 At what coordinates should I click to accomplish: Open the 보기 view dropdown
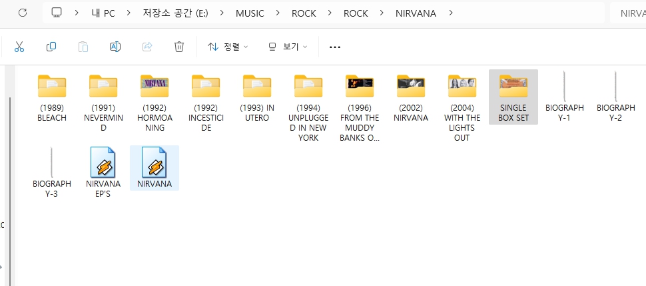pyautogui.click(x=288, y=47)
